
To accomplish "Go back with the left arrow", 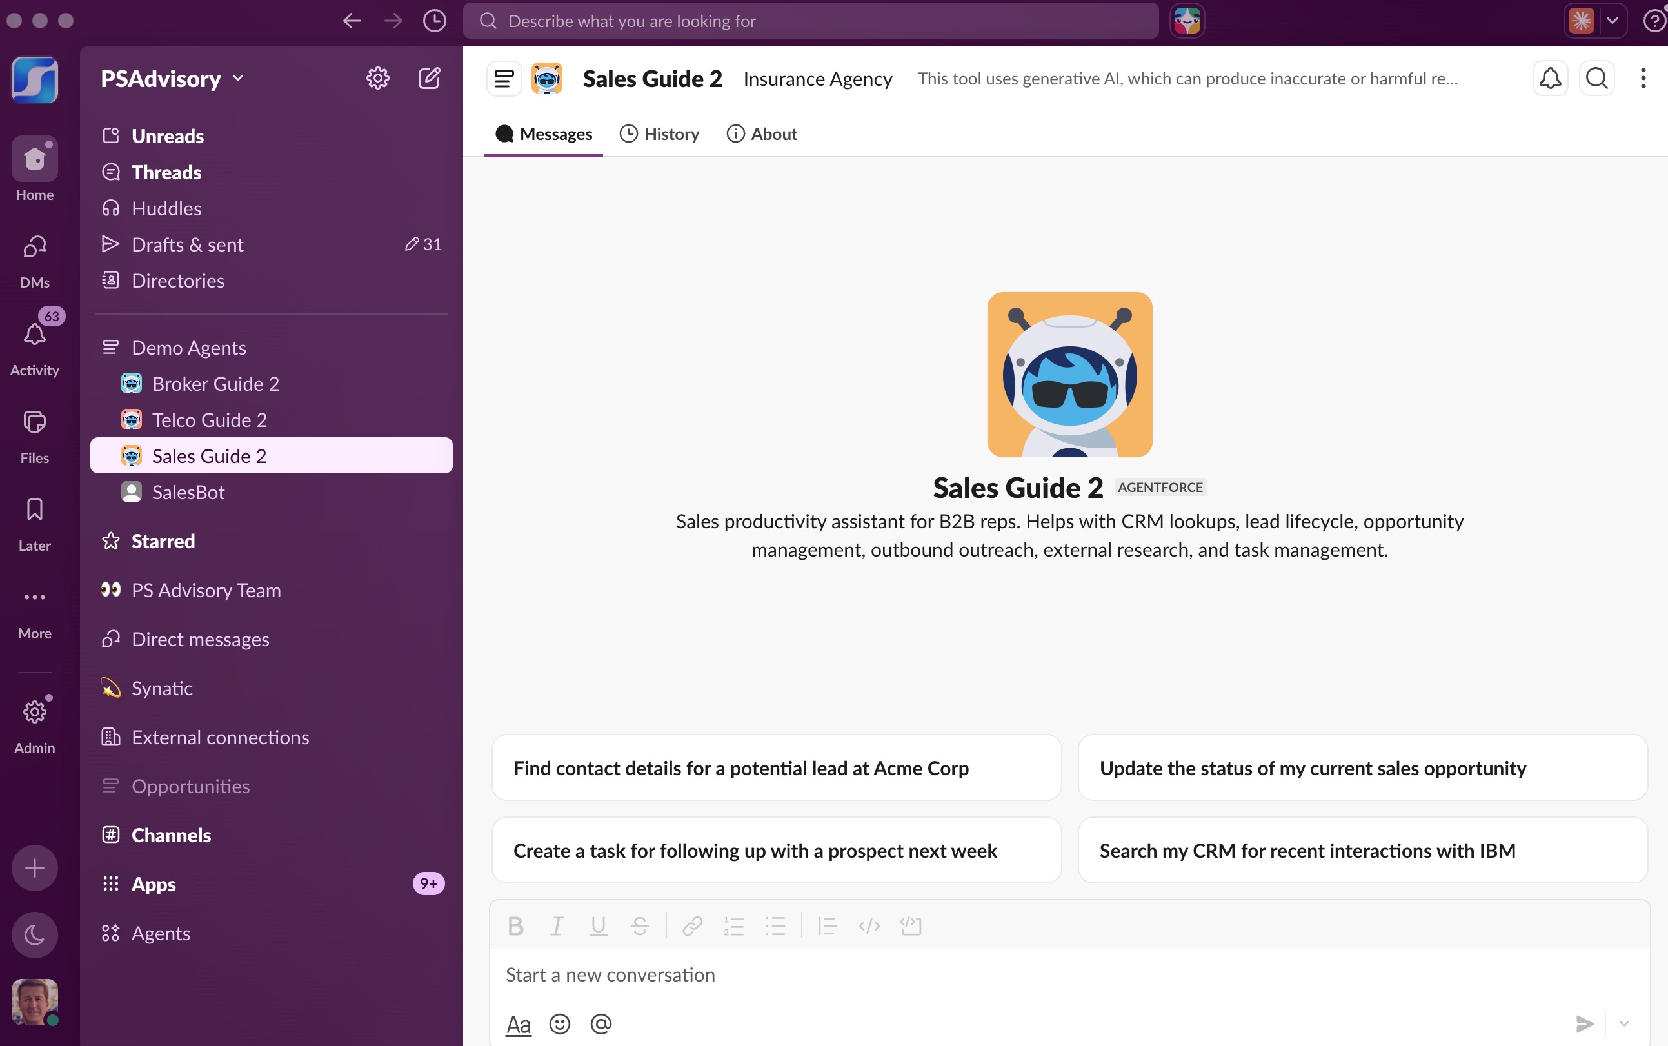I will tap(352, 21).
